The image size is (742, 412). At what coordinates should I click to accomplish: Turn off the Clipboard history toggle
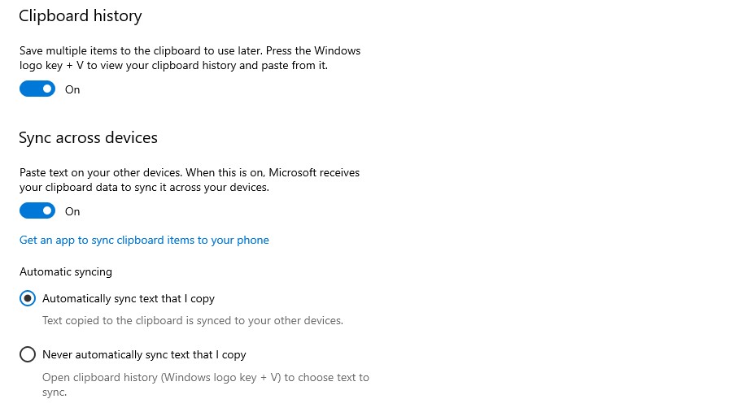[x=37, y=89]
